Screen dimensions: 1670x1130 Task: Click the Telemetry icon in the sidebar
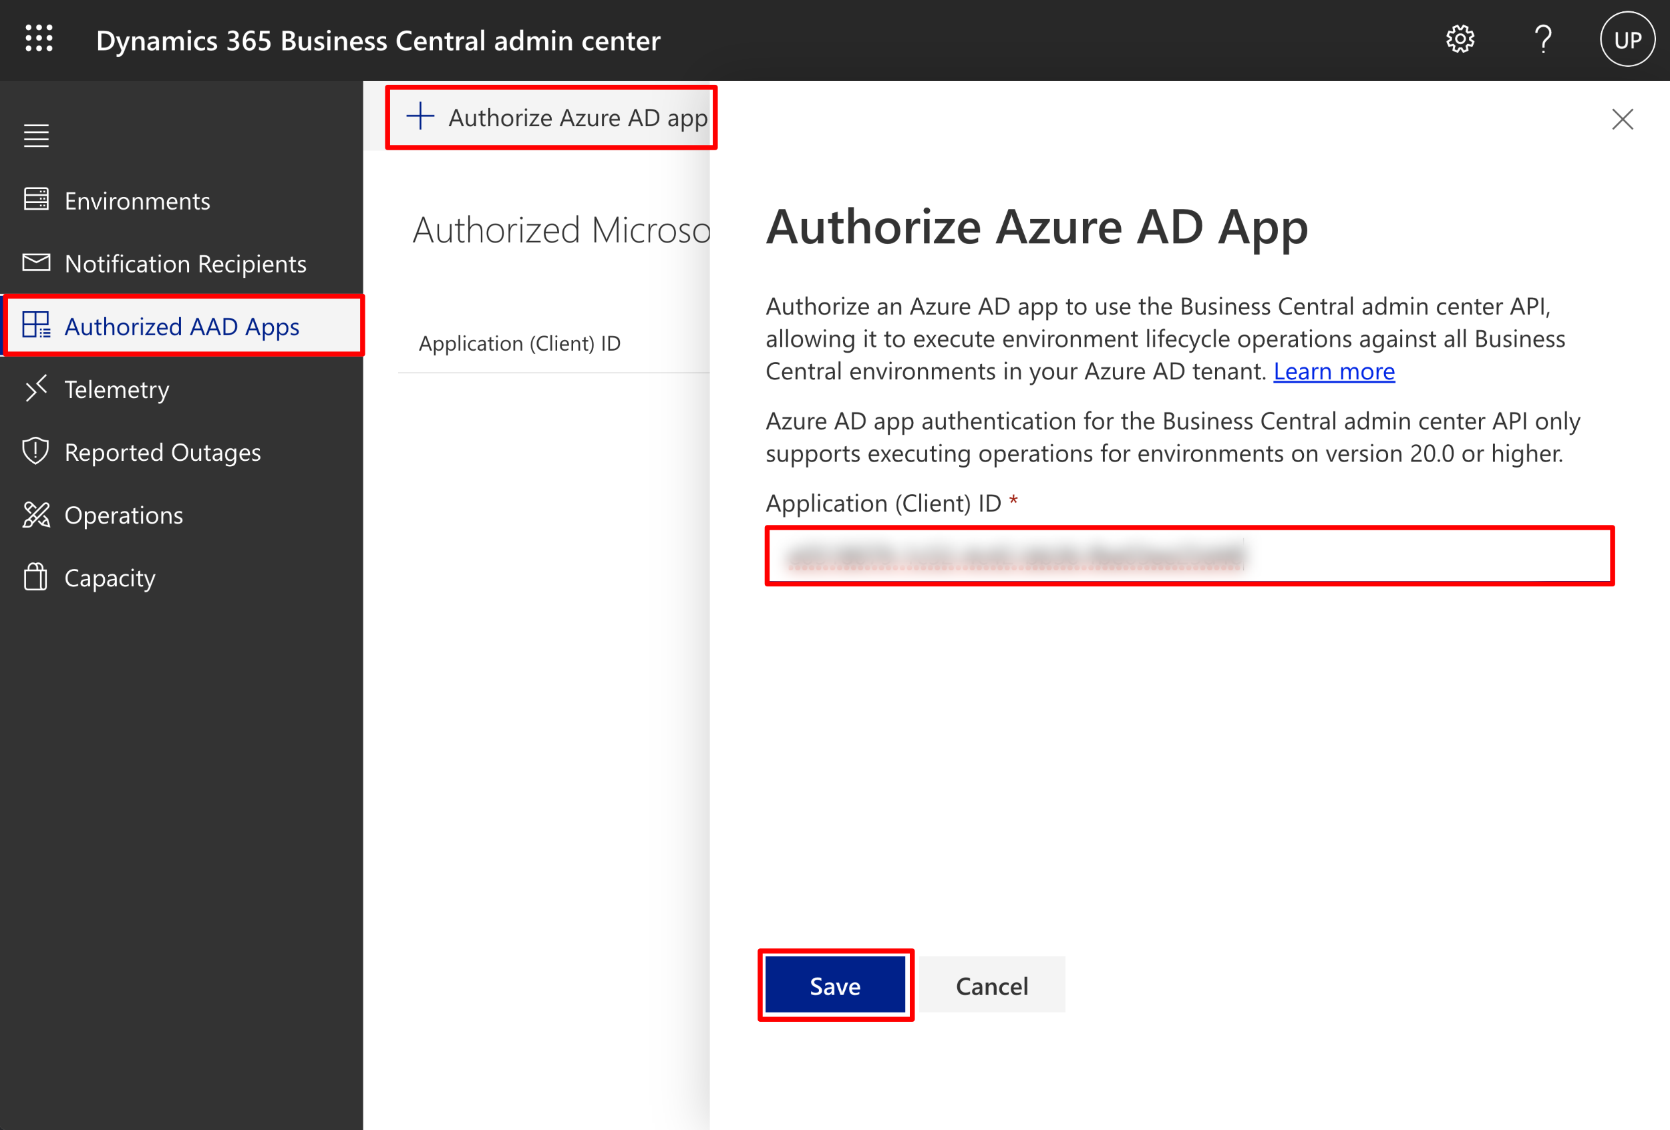[36, 388]
